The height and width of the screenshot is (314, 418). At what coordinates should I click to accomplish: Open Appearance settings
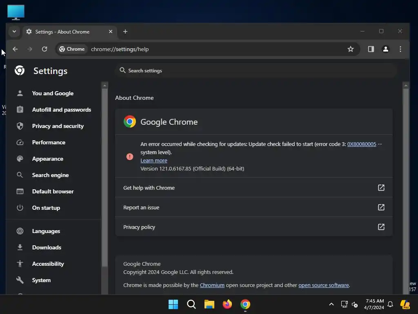coord(47,159)
